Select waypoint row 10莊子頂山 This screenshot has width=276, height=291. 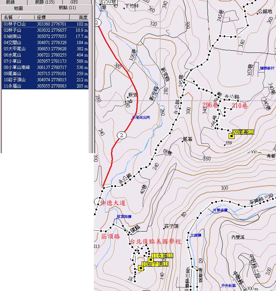tap(45, 79)
